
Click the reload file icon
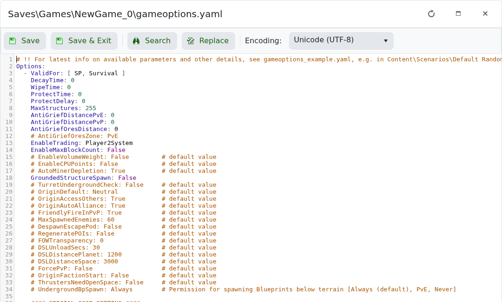(x=431, y=14)
